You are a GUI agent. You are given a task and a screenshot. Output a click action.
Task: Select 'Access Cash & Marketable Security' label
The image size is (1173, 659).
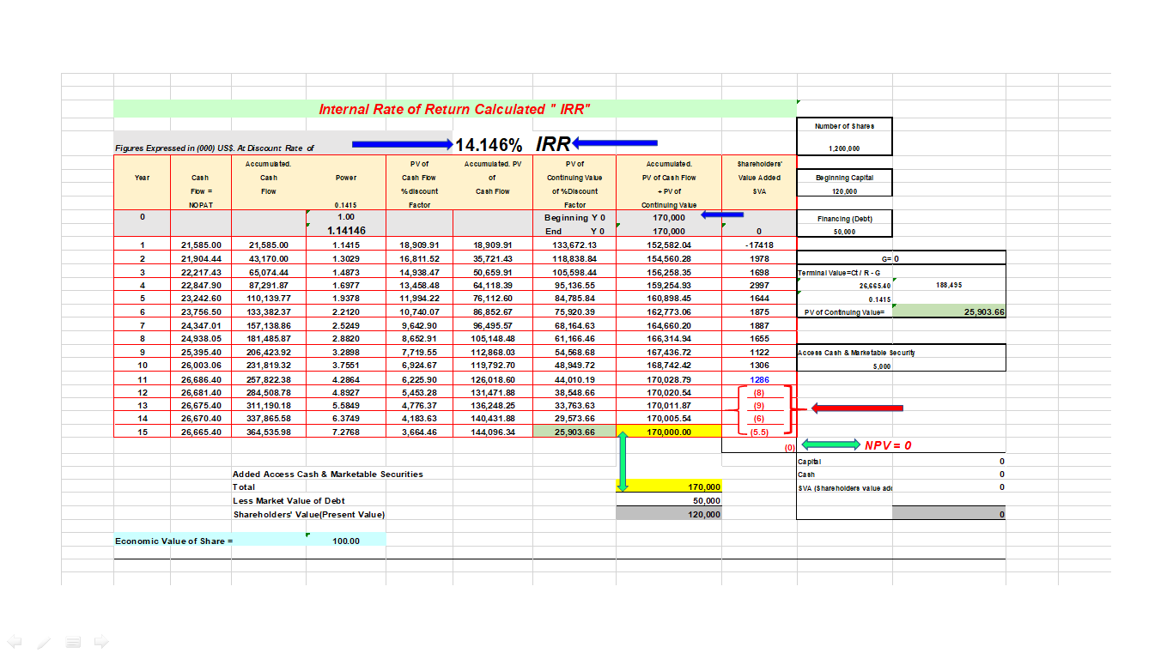854,353
